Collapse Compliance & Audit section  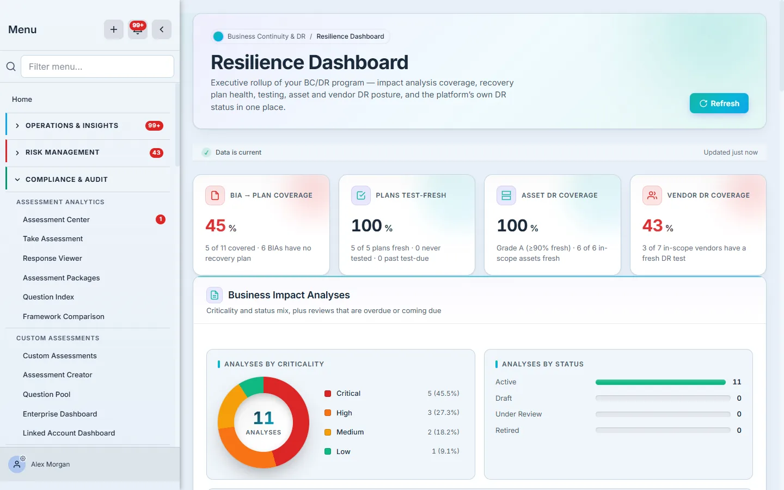88,179
